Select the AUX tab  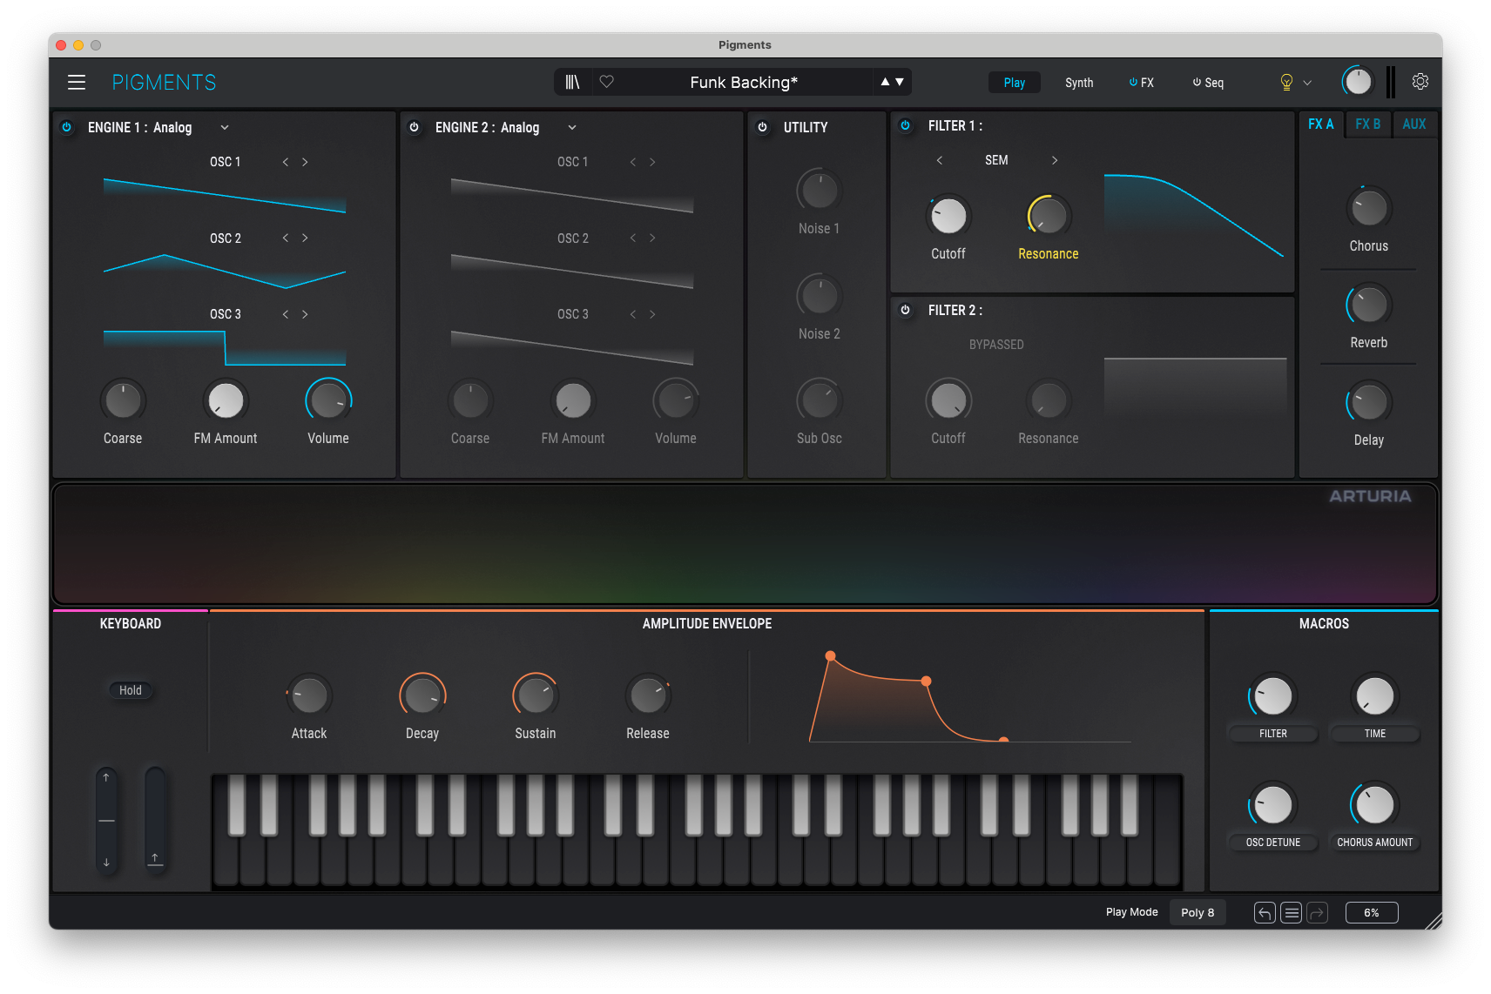[x=1414, y=124]
